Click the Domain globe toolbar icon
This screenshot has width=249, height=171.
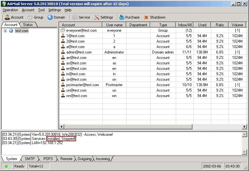50,17
